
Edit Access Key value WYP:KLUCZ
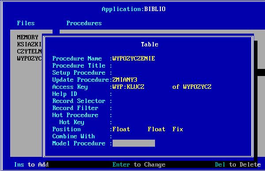tap(129, 87)
